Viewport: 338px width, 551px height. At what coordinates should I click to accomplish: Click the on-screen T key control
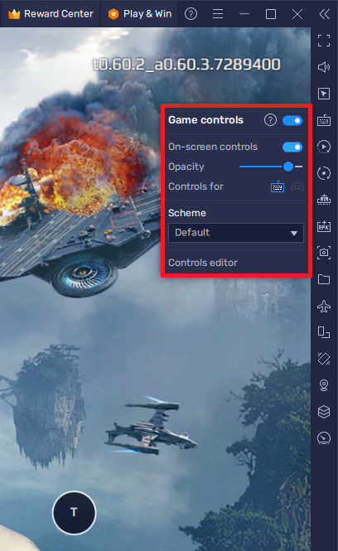[74, 513]
